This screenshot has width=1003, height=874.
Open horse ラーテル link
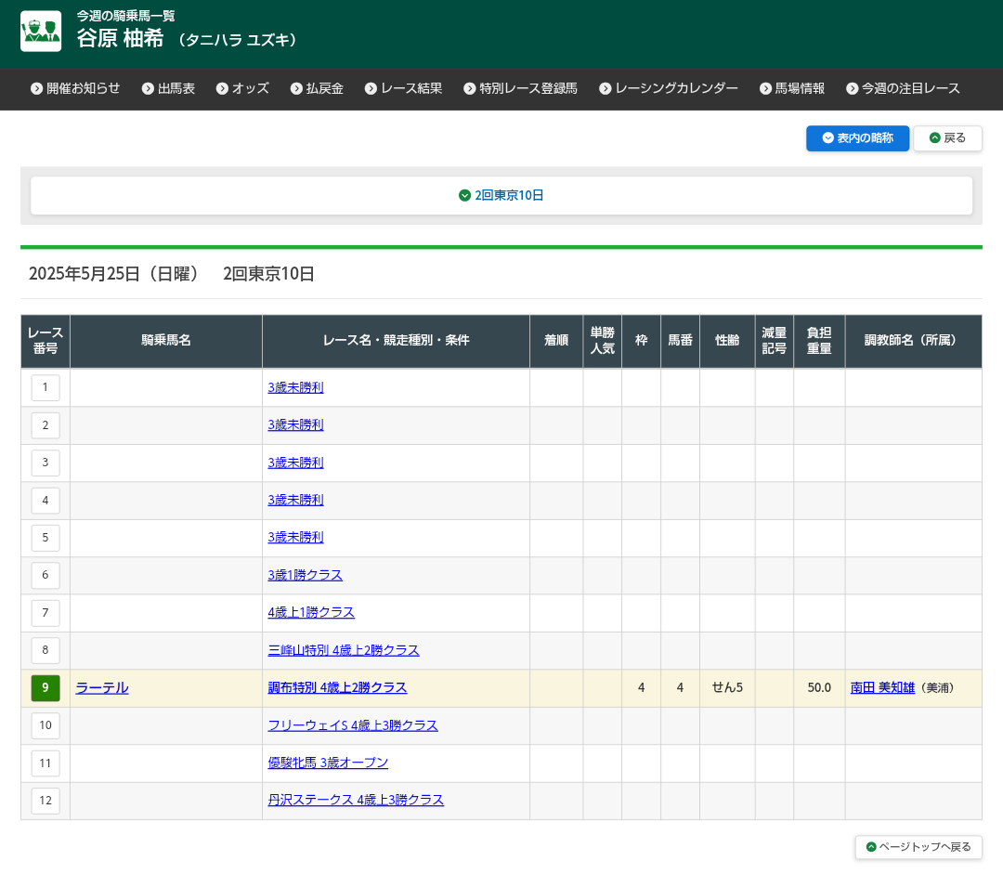click(x=102, y=688)
